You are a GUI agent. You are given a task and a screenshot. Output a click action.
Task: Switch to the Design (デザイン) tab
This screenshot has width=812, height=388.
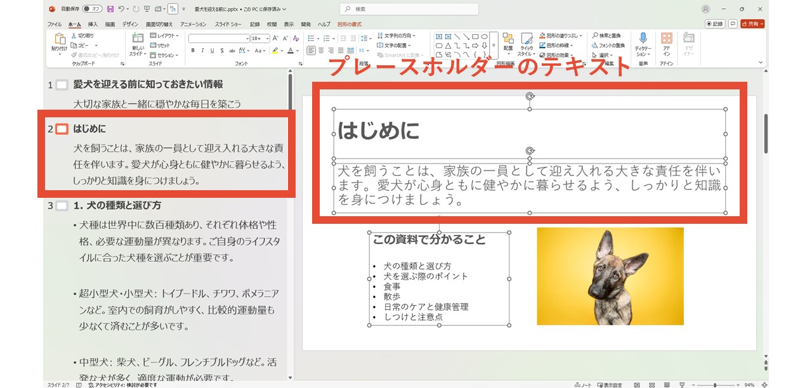[x=130, y=24]
